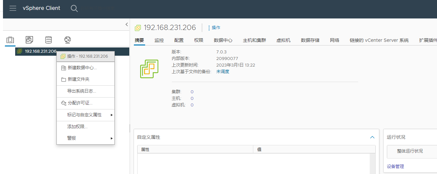Click the 整体运行状况 button
The image size is (437, 174).
412,151
